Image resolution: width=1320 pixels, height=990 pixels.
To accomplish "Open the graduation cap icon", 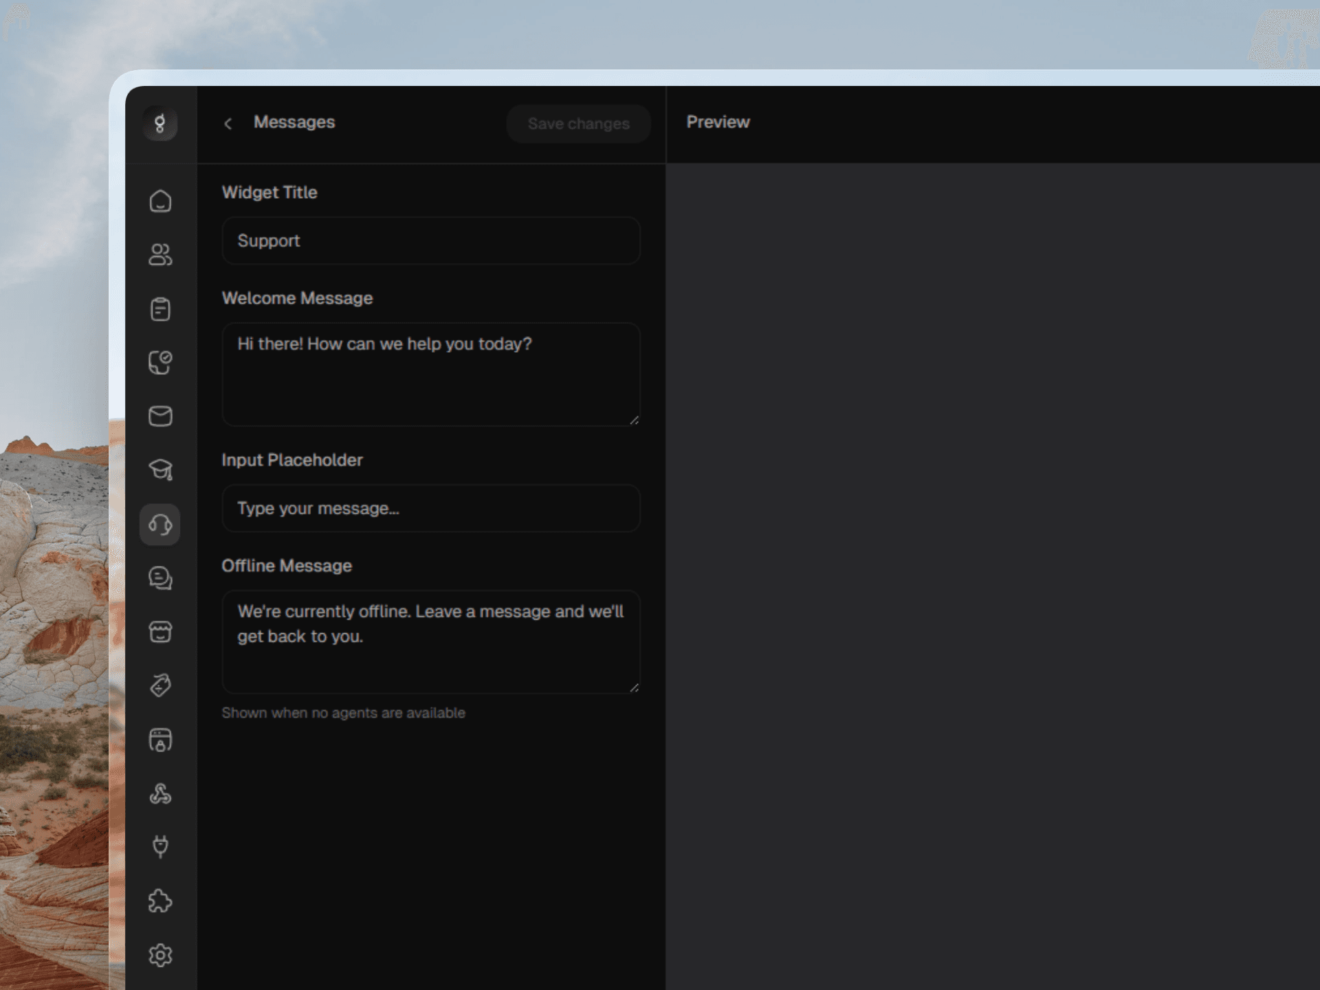I will click(x=160, y=470).
